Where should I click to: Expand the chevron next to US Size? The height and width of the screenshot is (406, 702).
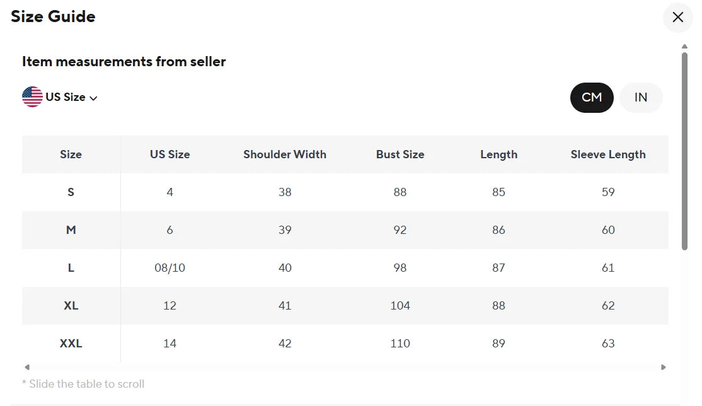click(93, 98)
